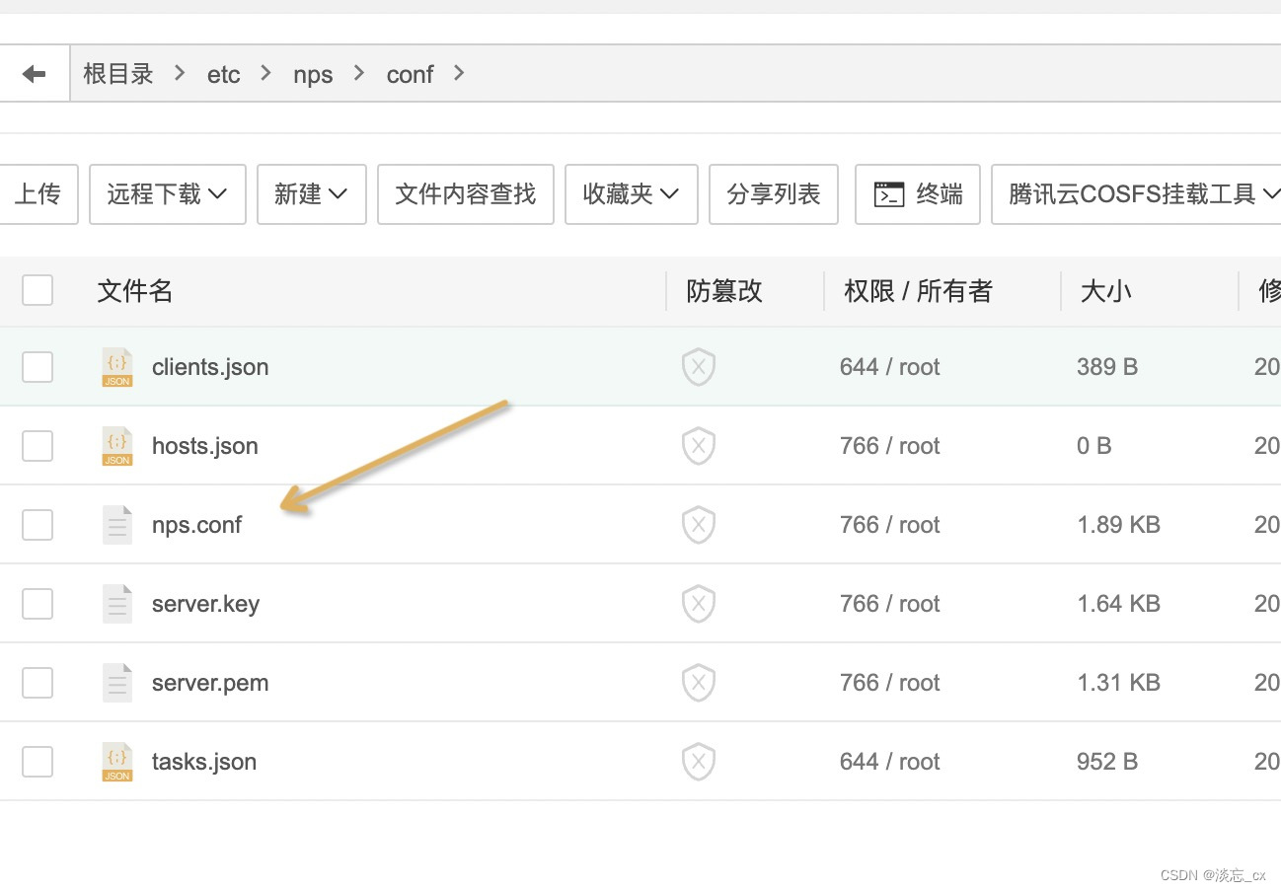Viewport: 1281px width, 892px height.
Task: Toggle tamper-proof shield for clients.json
Action: point(699,367)
